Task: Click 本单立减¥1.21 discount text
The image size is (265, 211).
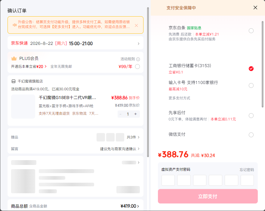Action: coord(207,34)
